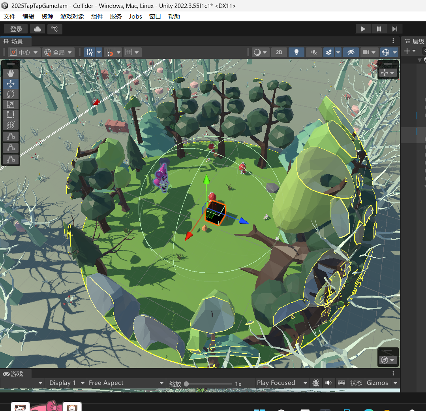
Task: Click the Step frame button
Action: point(394,29)
